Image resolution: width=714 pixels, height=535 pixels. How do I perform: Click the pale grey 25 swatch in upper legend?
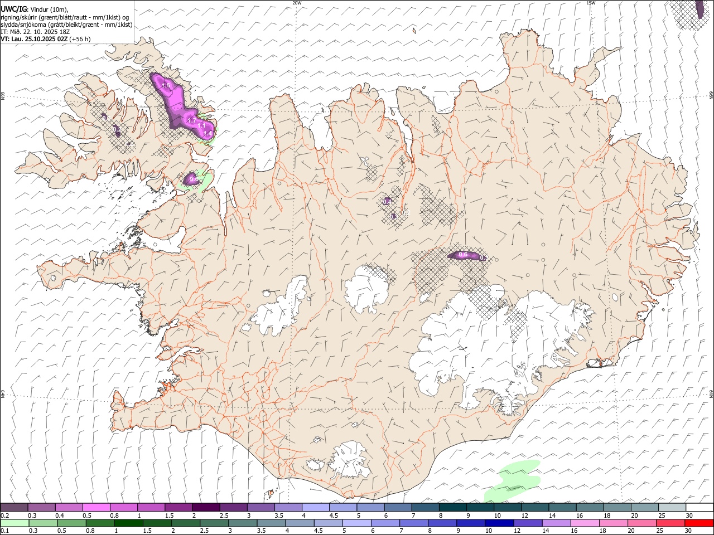[x=672, y=508]
